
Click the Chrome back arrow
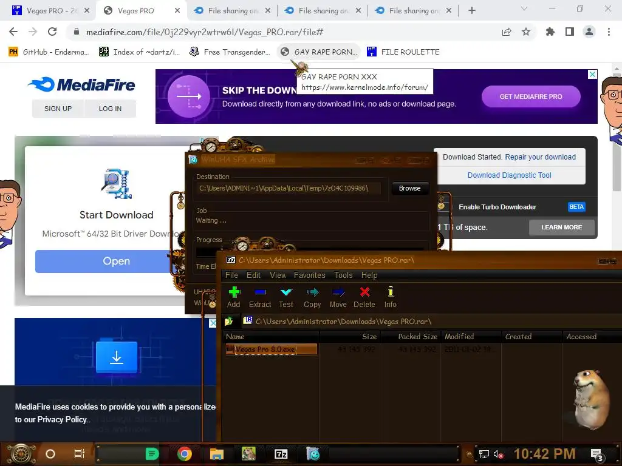[x=13, y=32]
